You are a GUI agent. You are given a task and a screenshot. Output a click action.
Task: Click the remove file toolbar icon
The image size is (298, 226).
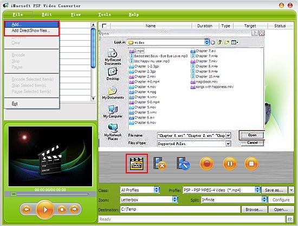pyautogui.click(x=160, y=164)
